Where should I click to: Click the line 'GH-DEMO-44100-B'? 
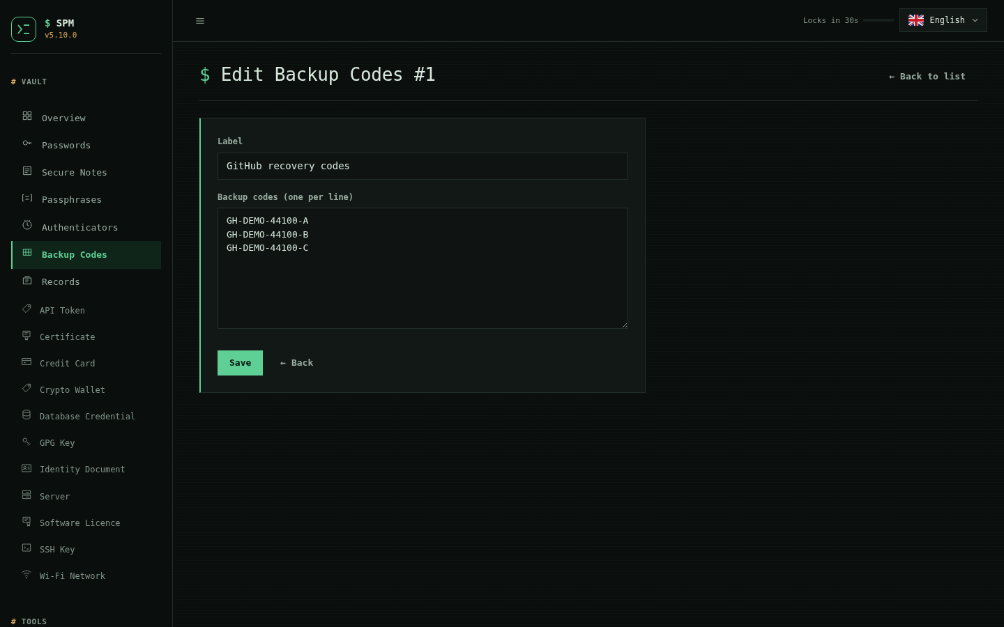click(267, 235)
